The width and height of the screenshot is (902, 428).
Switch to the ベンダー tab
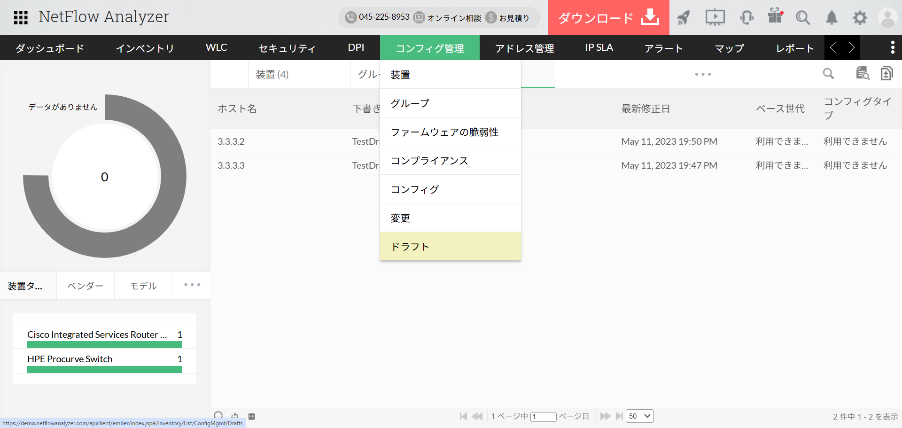[85, 286]
